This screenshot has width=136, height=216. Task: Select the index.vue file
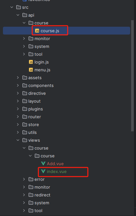click(x=57, y=171)
